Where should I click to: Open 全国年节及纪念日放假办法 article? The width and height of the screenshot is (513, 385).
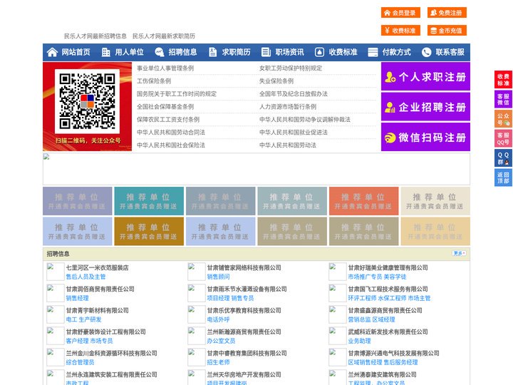[x=293, y=93]
